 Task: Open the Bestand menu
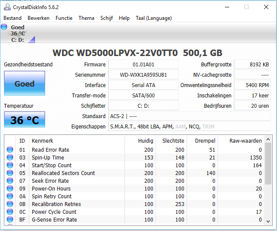click(12, 18)
